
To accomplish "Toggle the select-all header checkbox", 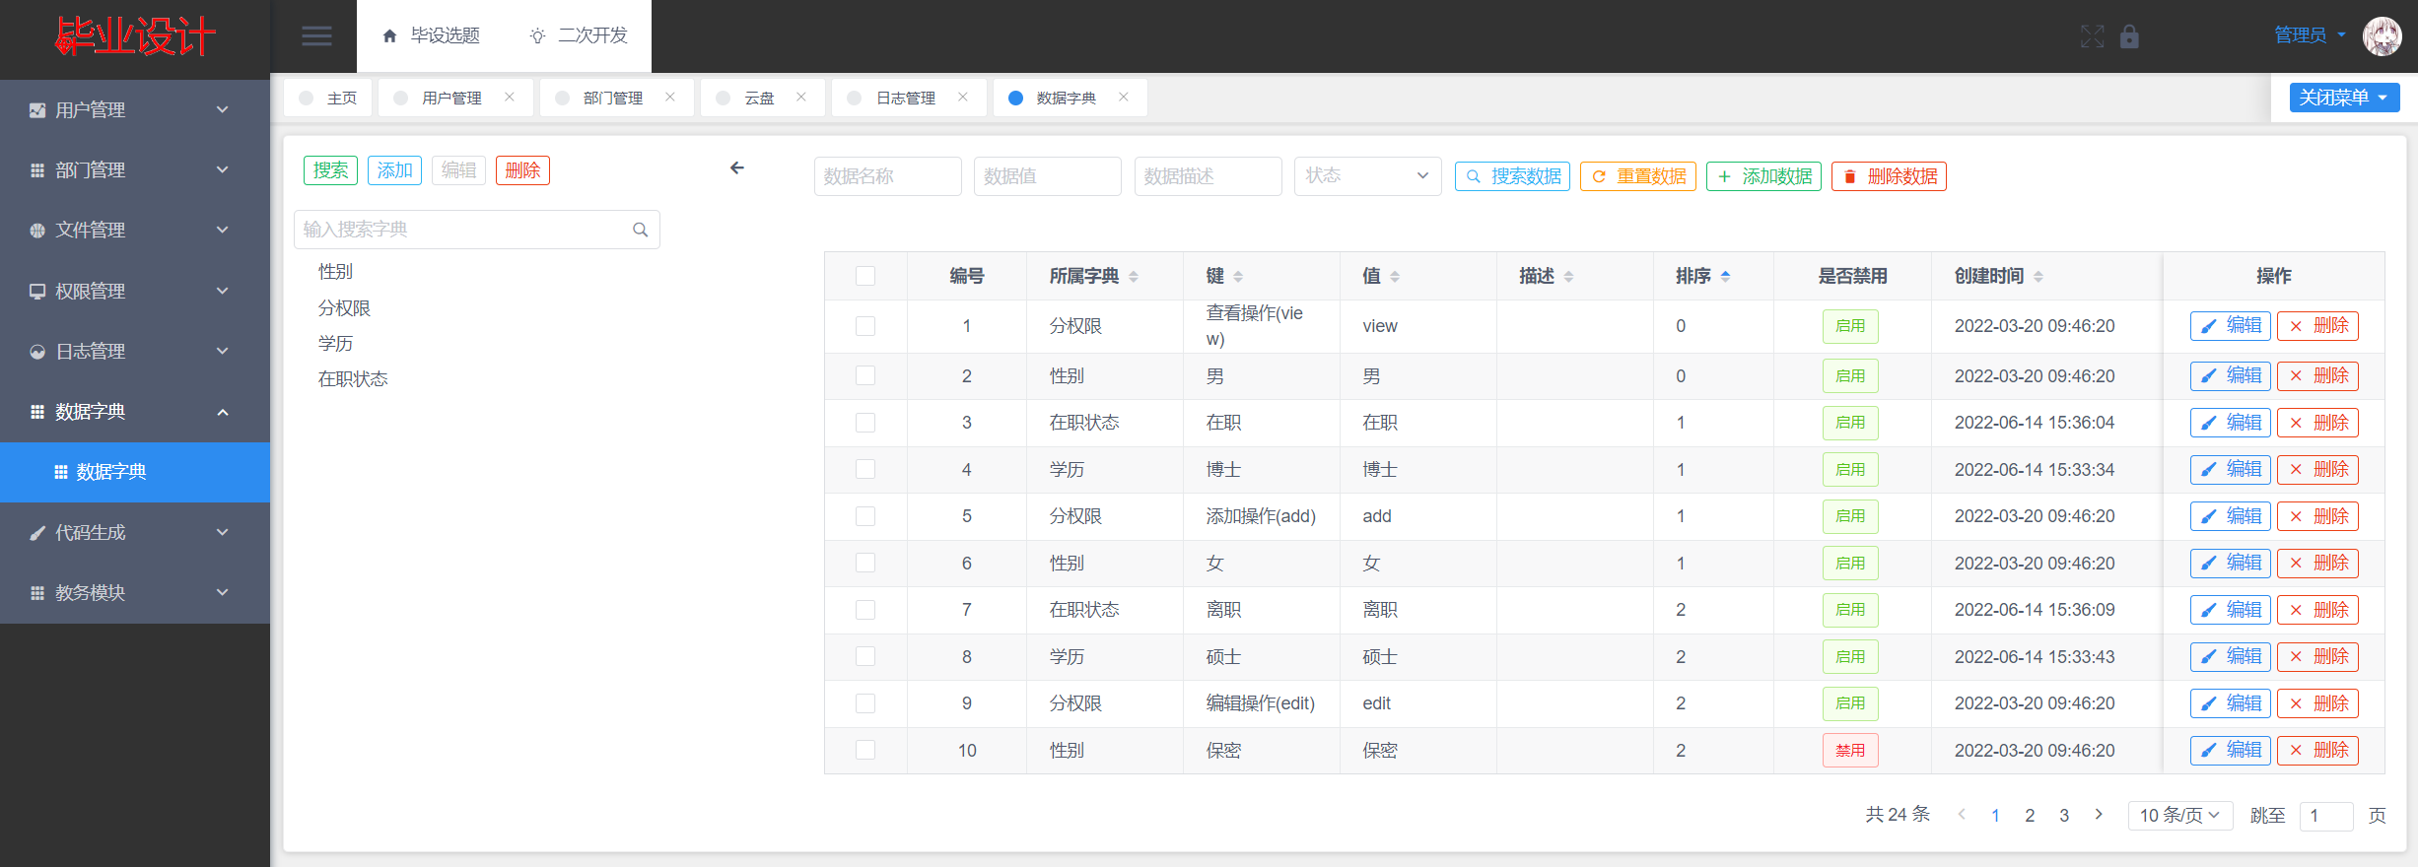I will pos(865,276).
